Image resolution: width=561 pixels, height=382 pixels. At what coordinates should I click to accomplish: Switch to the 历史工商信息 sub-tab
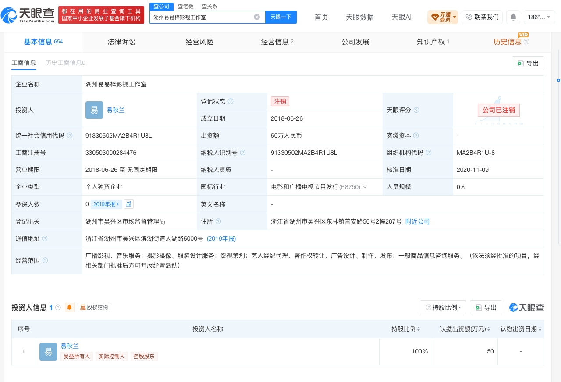(65, 63)
